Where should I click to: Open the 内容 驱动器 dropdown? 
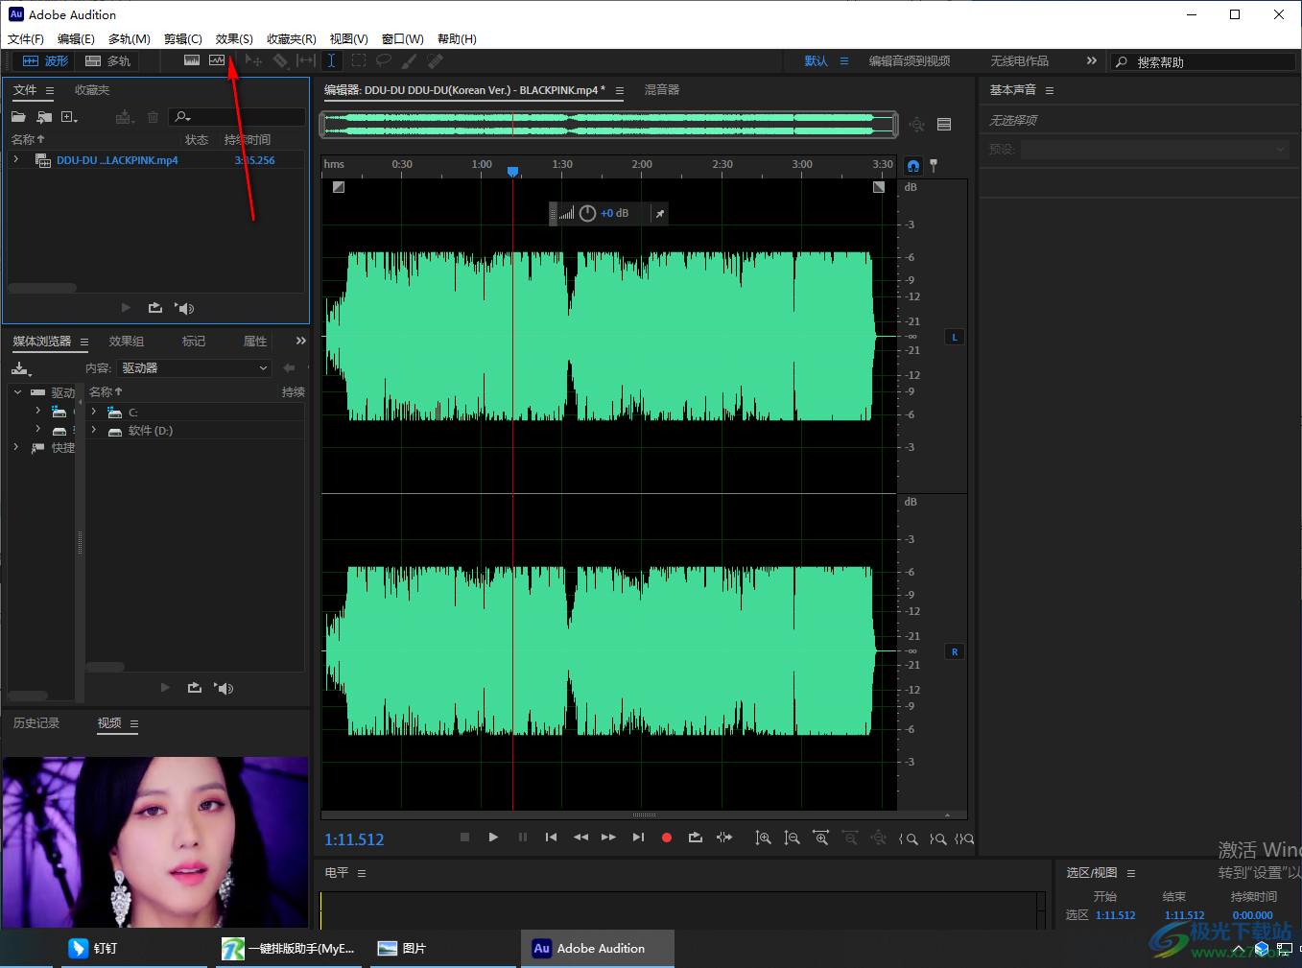194,368
